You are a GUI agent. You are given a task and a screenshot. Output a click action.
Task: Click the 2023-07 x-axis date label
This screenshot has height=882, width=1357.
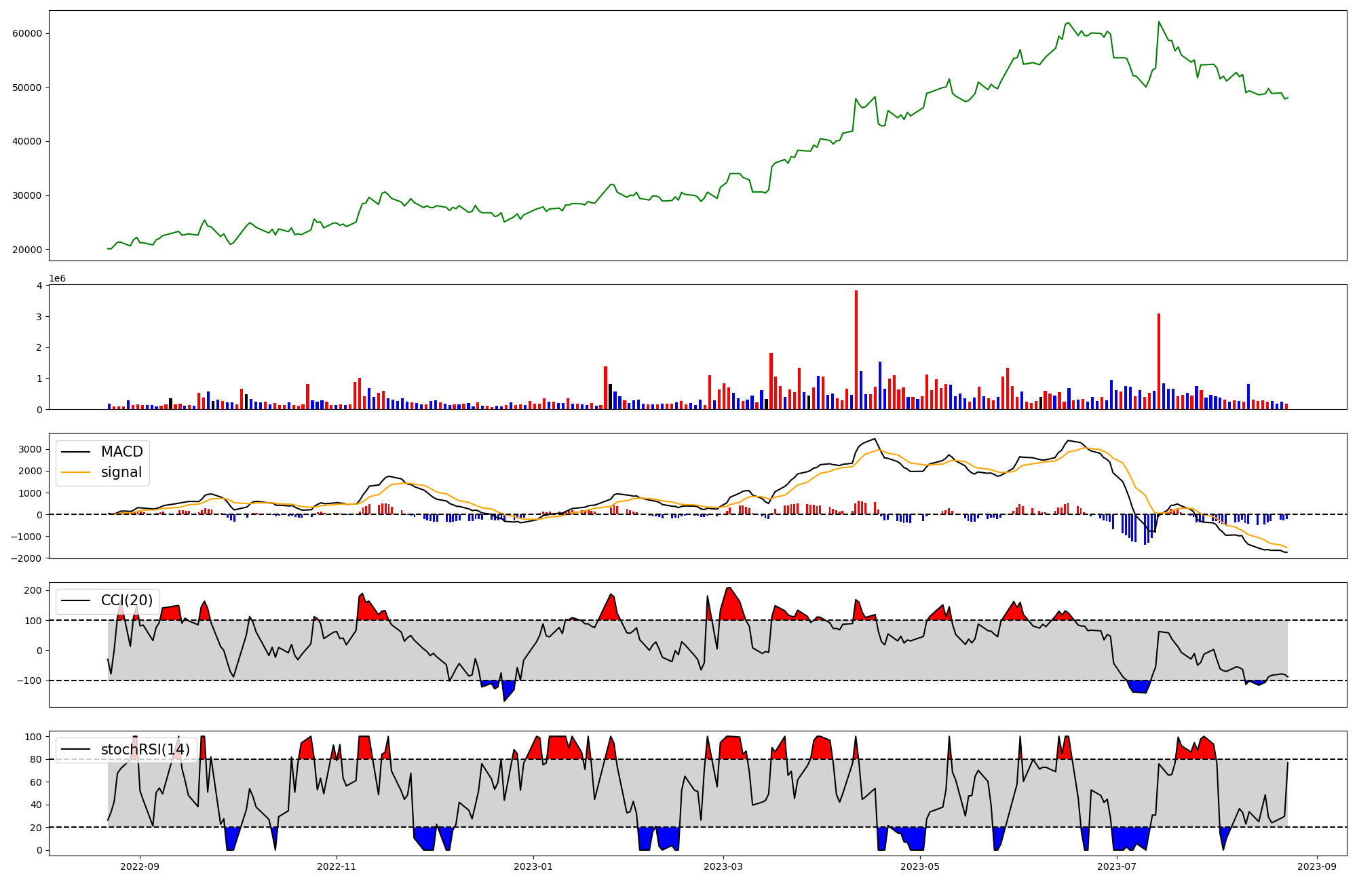pyautogui.click(x=1117, y=866)
